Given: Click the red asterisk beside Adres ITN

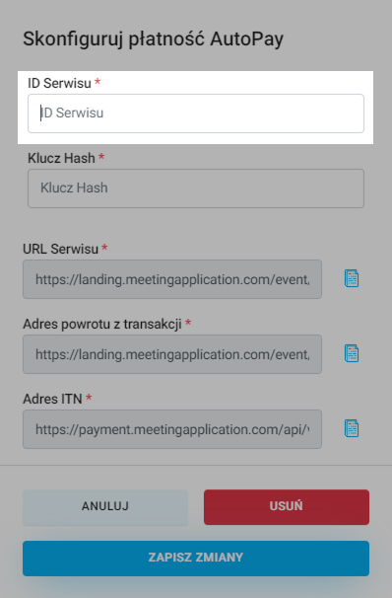Looking at the screenshot, I should click(89, 397).
